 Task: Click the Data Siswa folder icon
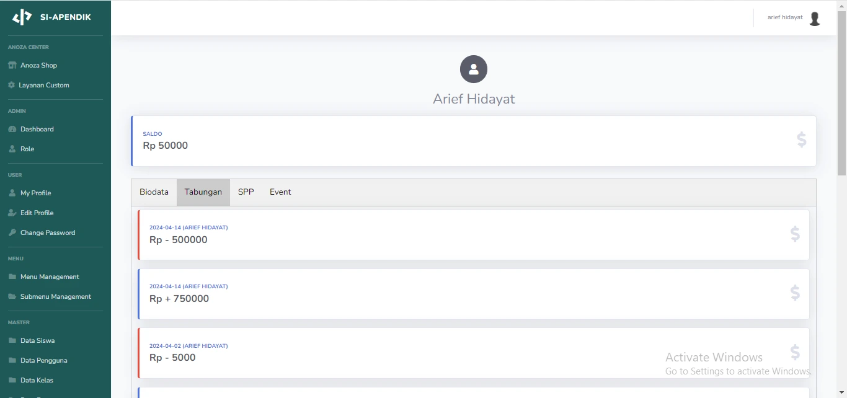[12, 340]
